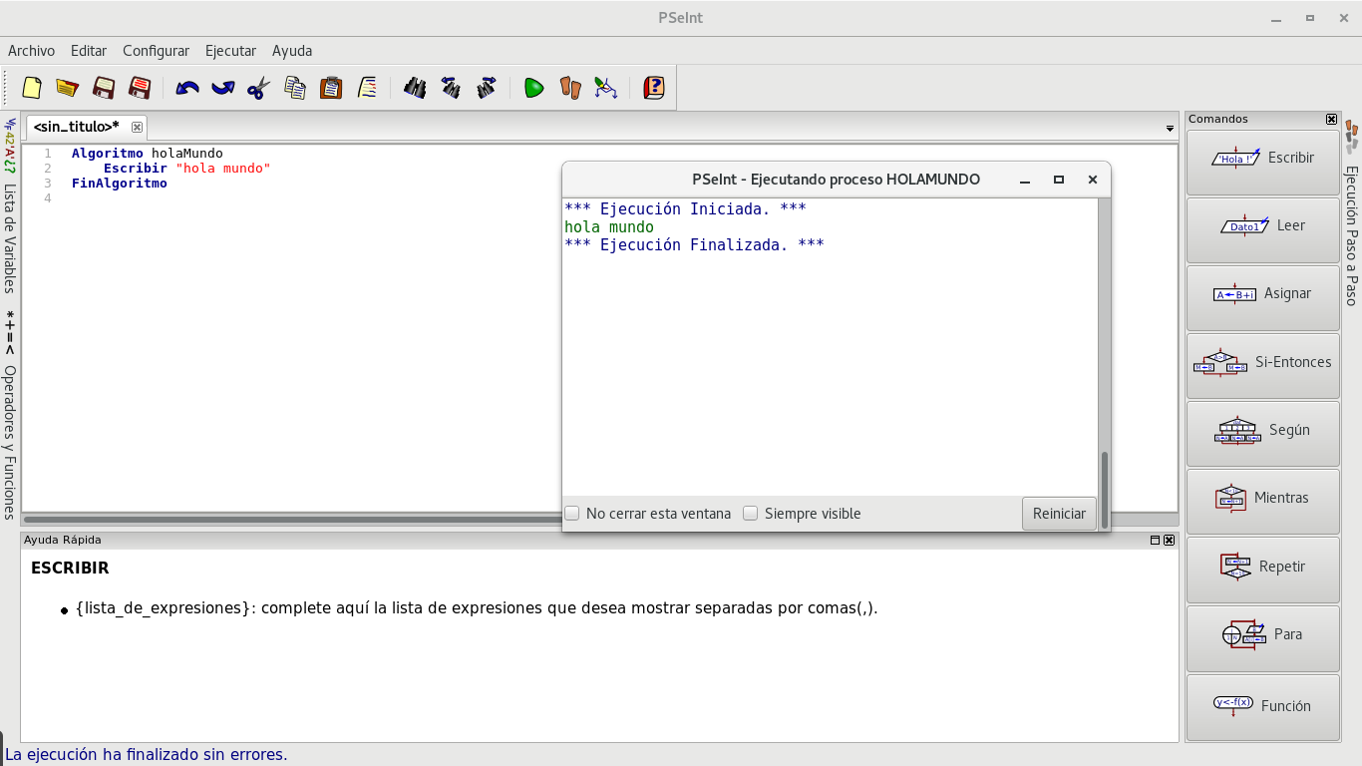Click 'Ejecución Iniciada' output line
The height and width of the screenshot is (766, 1362).
click(685, 209)
